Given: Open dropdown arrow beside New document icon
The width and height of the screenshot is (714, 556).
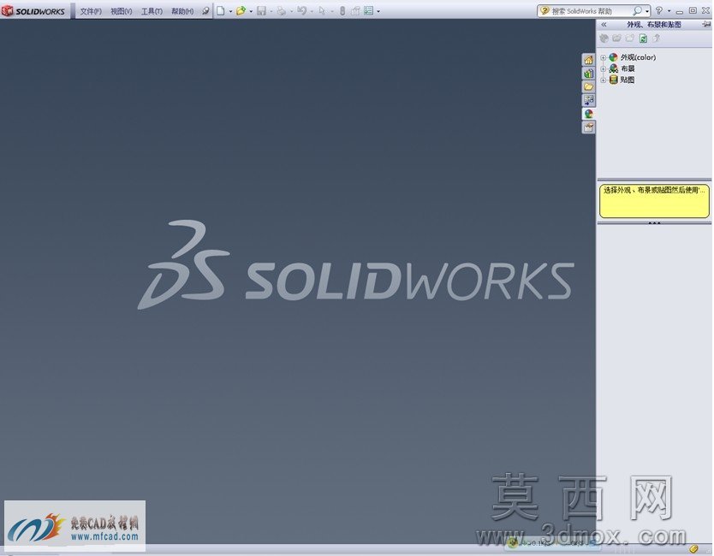Looking at the screenshot, I should pyautogui.click(x=230, y=11).
